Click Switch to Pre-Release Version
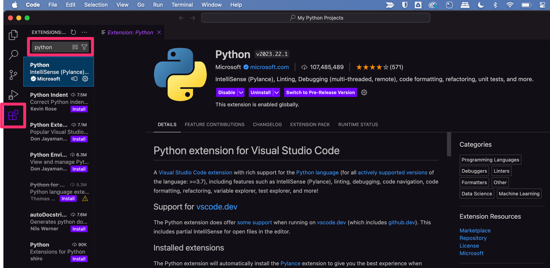Screen dimensions: 550x268 pos(320,92)
